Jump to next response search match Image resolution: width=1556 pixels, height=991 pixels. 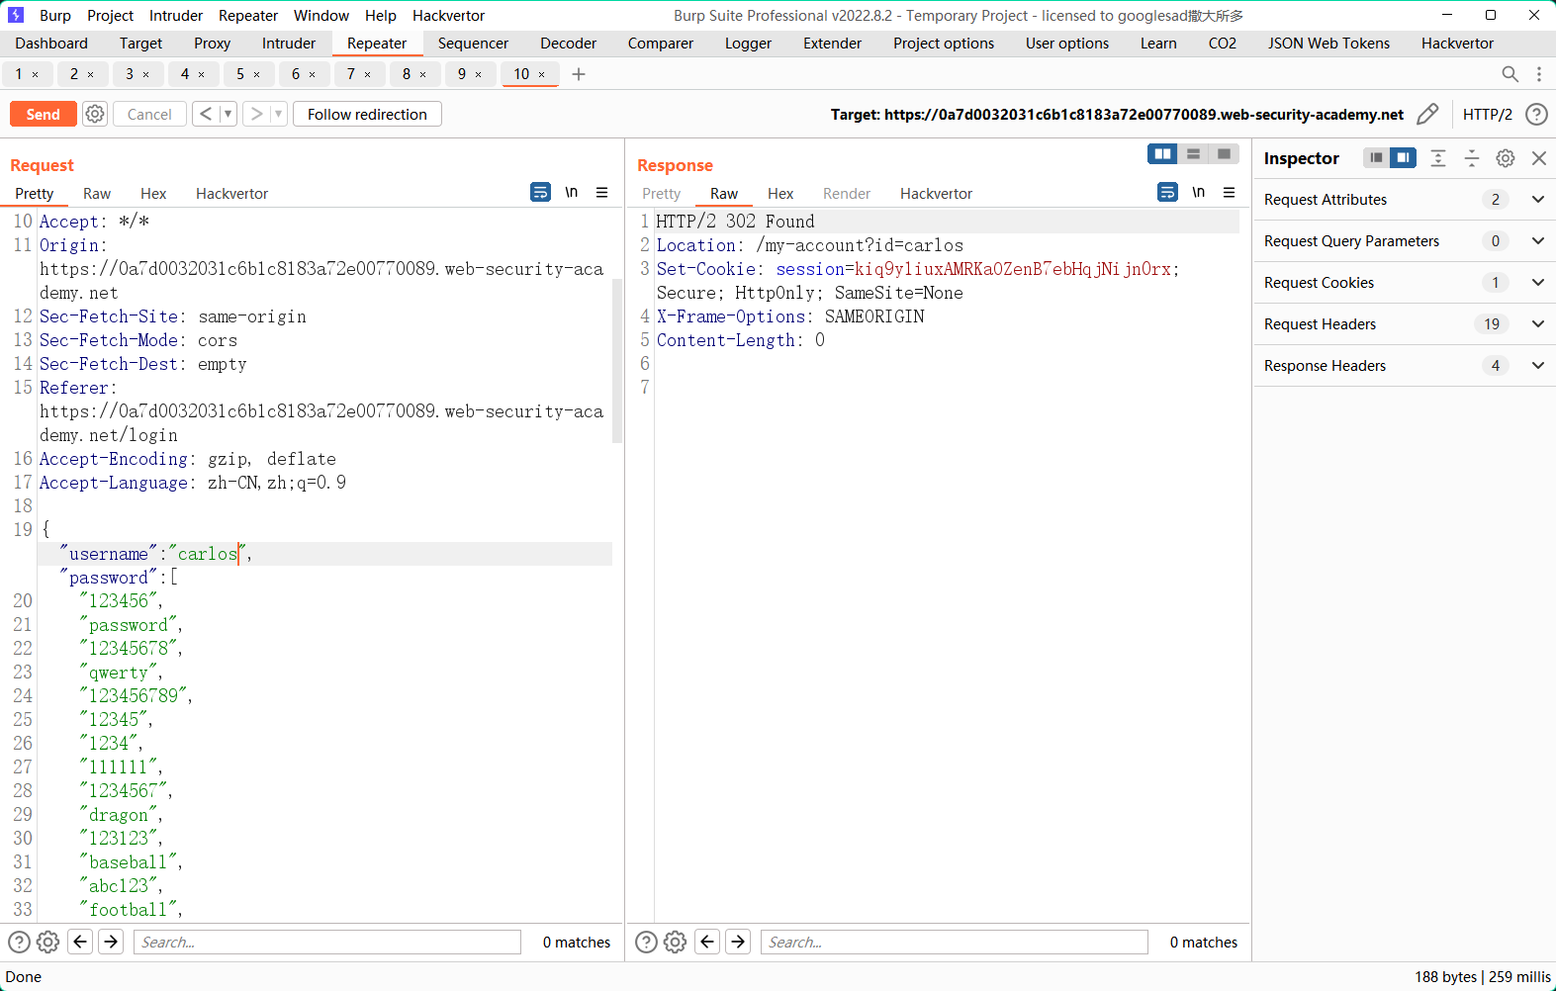[x=738, y=942]
